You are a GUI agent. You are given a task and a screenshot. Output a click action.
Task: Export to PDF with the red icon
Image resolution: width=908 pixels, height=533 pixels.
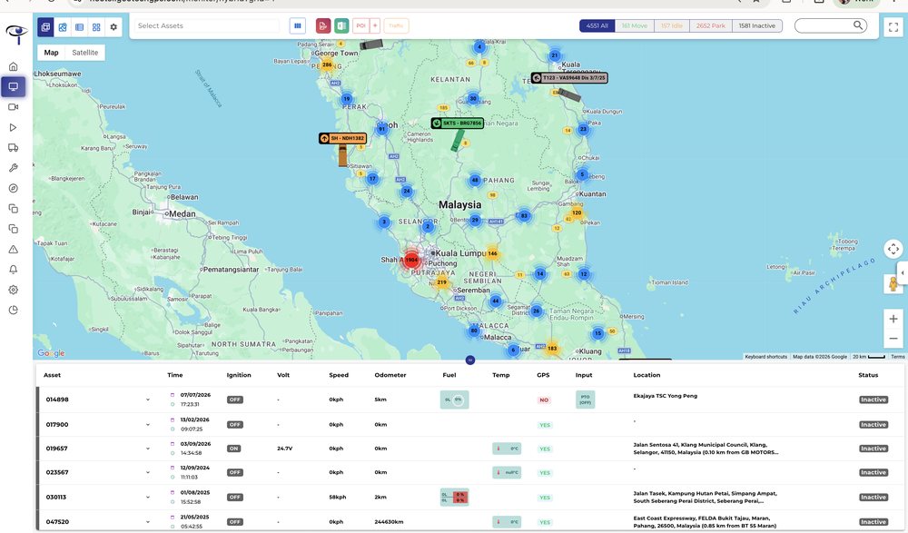tap(323, 25)
